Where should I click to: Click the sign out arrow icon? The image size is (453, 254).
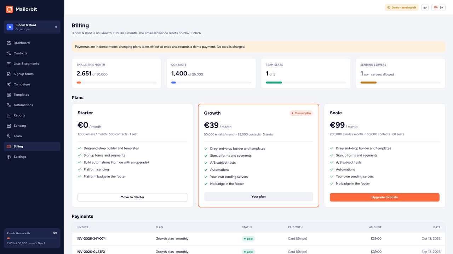click(442, 7)
